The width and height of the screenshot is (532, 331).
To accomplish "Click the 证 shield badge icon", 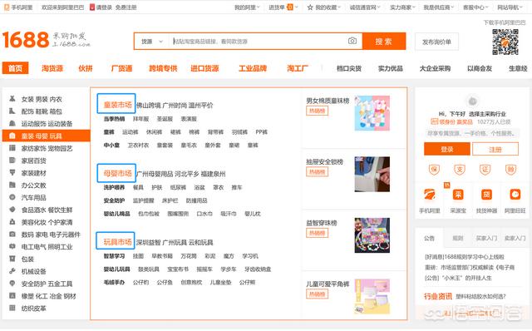I will coord(485,169).
